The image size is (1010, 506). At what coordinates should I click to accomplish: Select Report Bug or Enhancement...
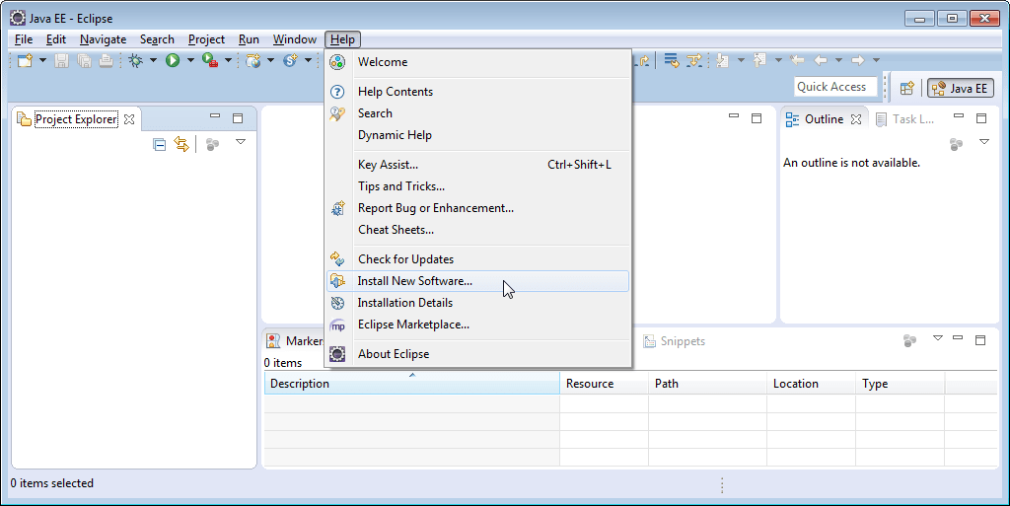(478, 208)
